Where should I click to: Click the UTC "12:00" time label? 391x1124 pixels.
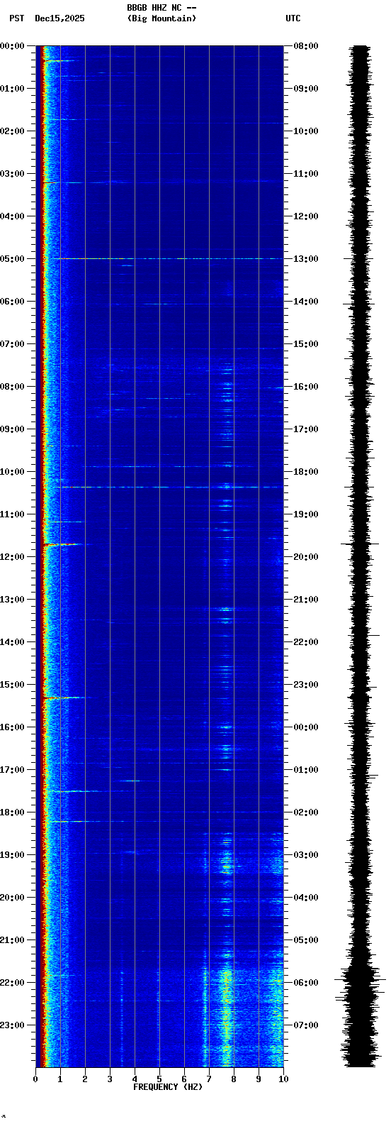tap(306, 216)
